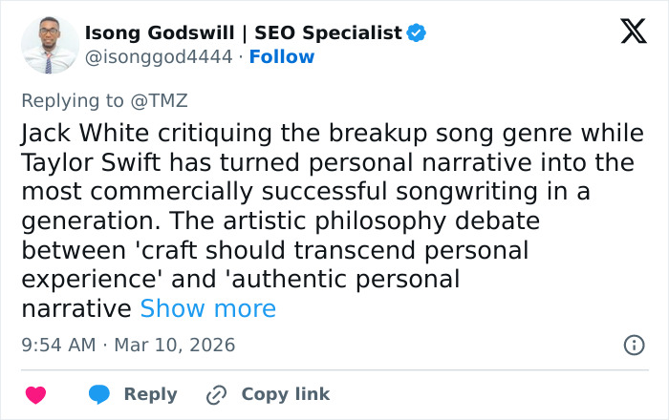Follow the account via the Follow link
The image size is (669, 420).
click(x=282, y=57)
